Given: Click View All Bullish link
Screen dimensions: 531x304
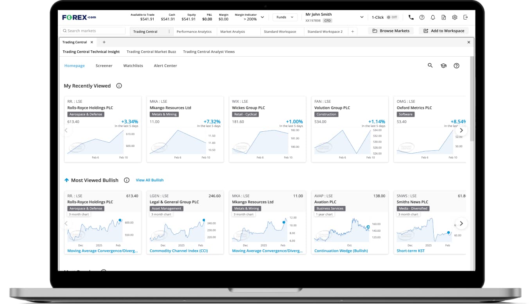Looking at the screenshot, I should (150, 180).
